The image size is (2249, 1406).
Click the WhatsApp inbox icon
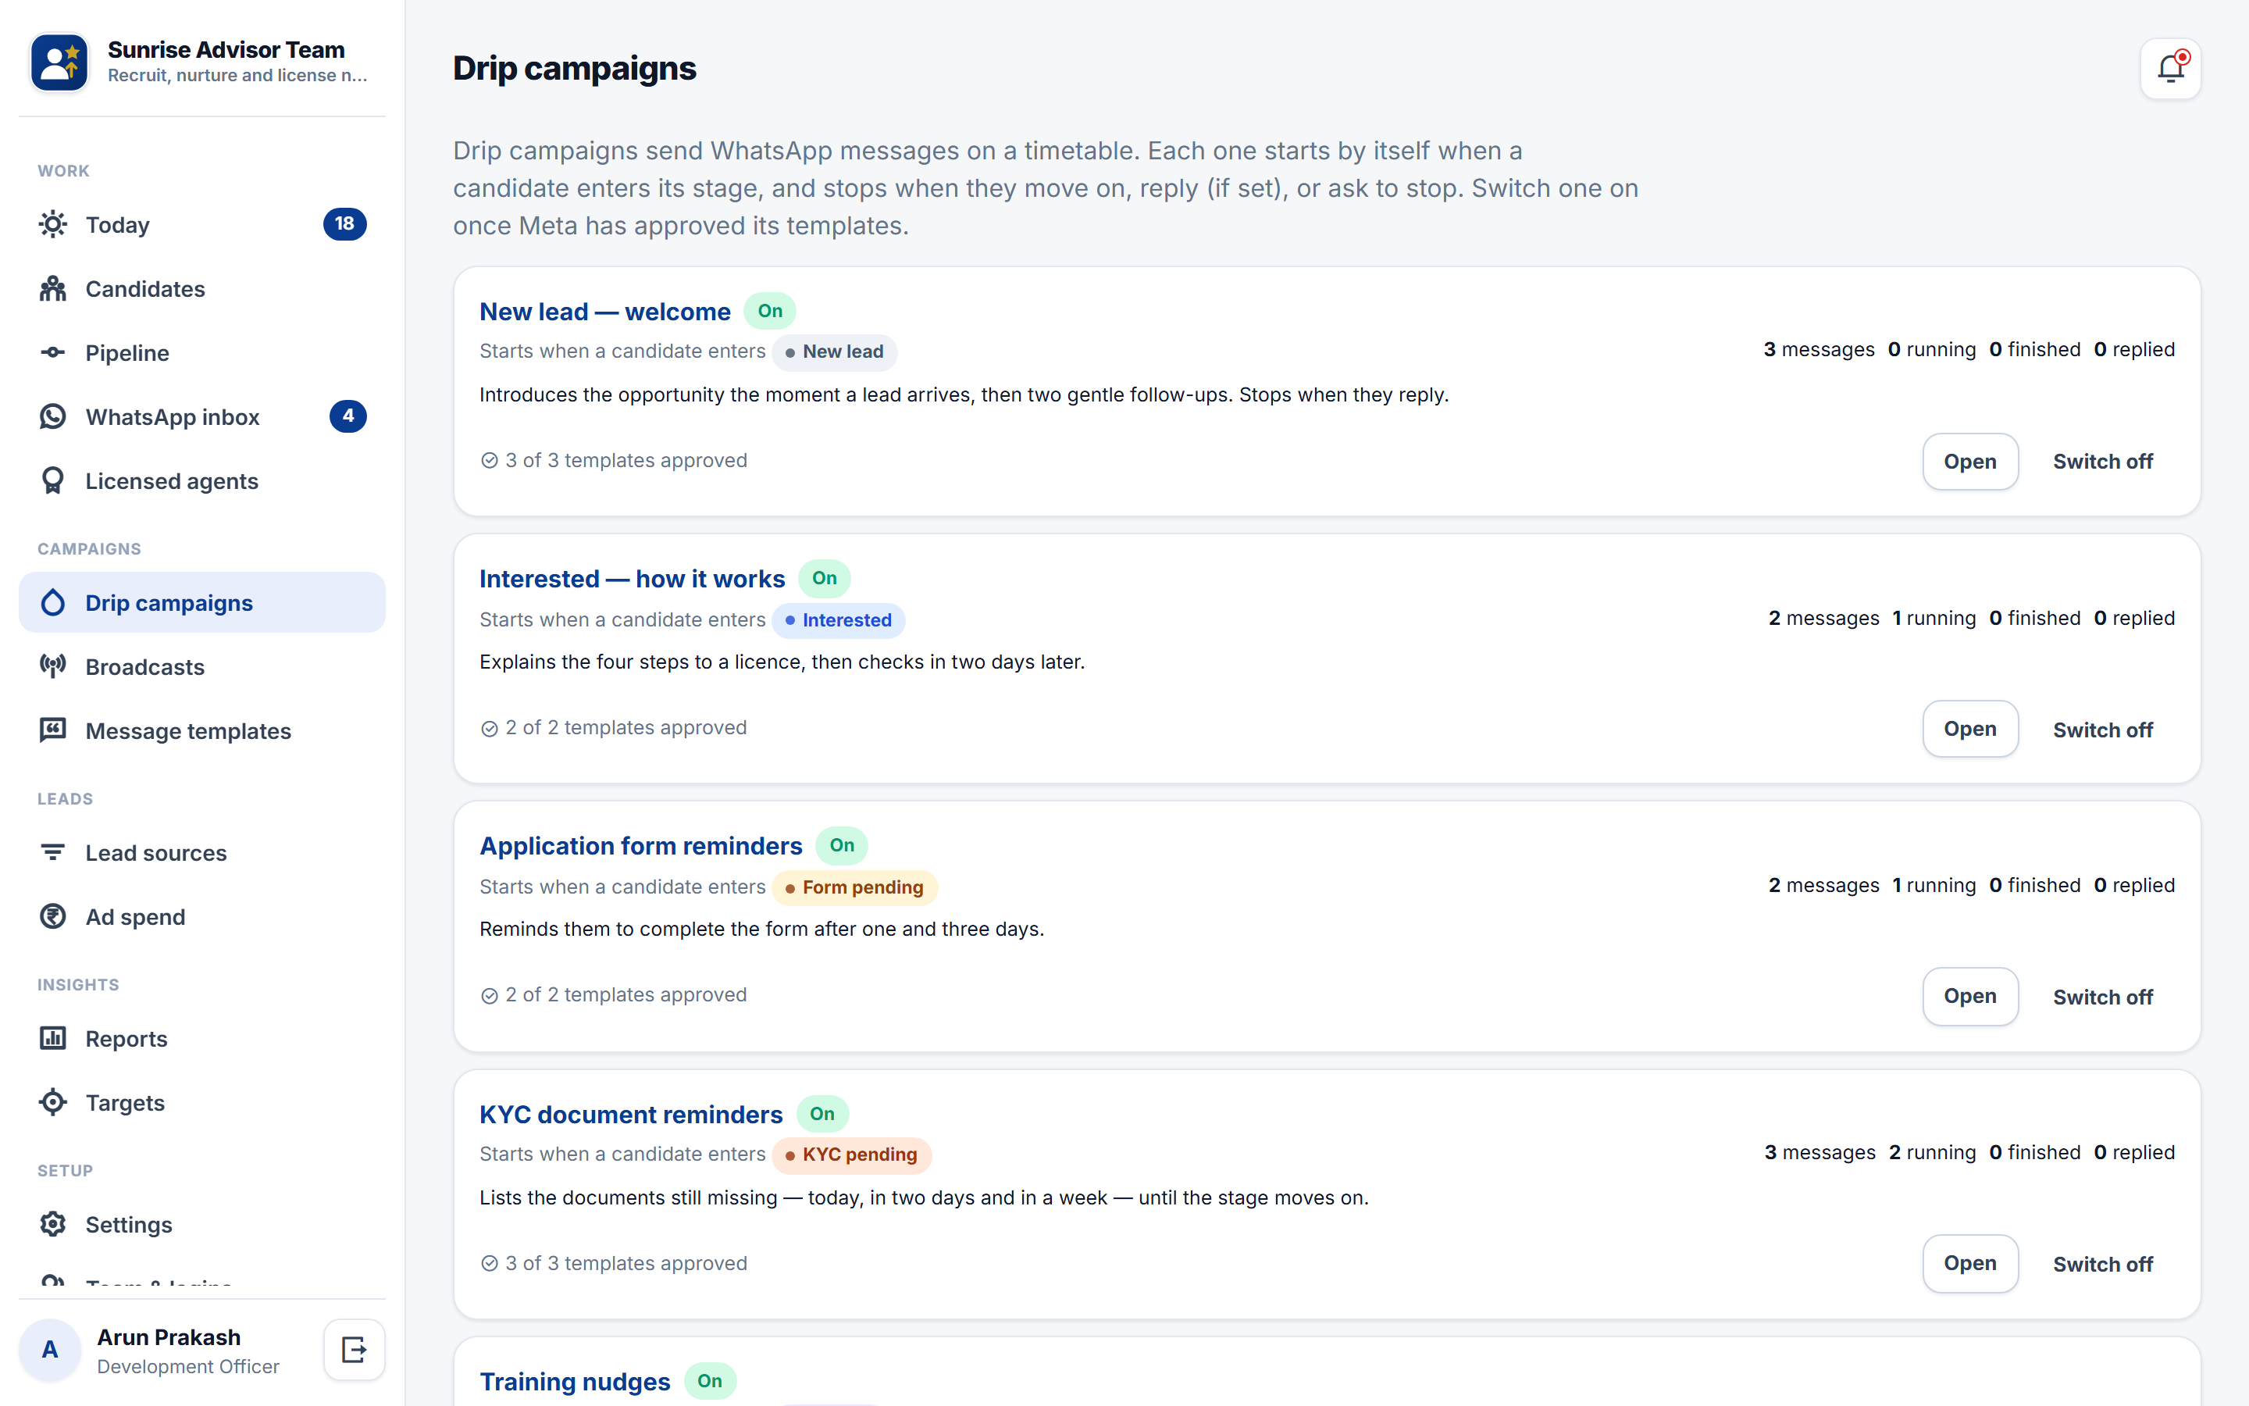(53, 416)
